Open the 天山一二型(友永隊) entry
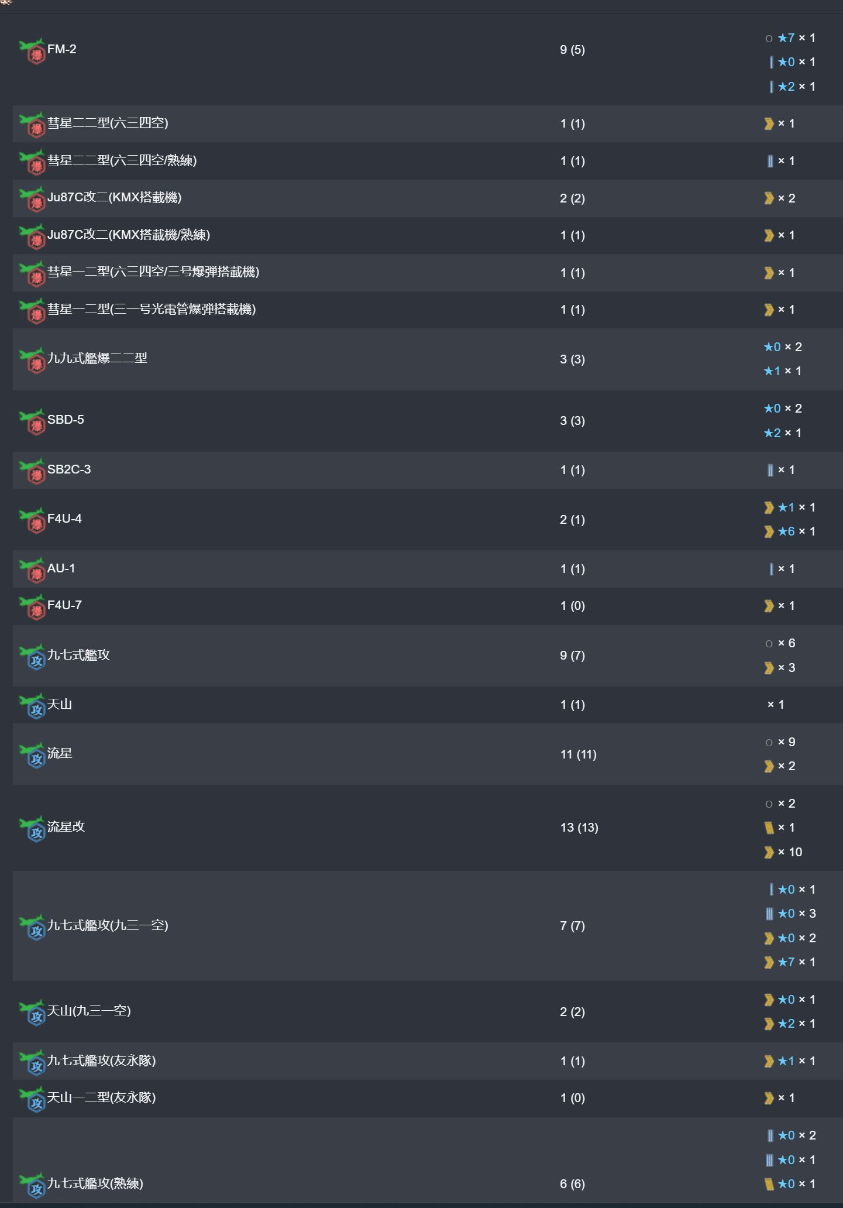The width and height of the screenshot is (843, 1208). click(101, 1097)
